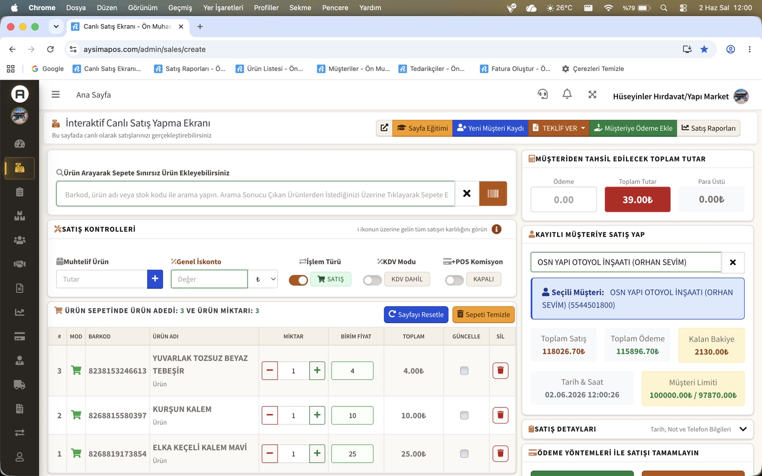Image resolution: width=762 pixels, height=476 pixels.
Task: Open the delivery truck icon in sidebar
Action: click(20, 385)
